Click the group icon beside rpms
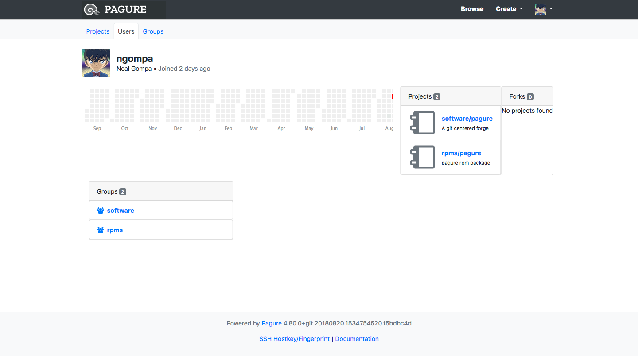 (101, 230)
